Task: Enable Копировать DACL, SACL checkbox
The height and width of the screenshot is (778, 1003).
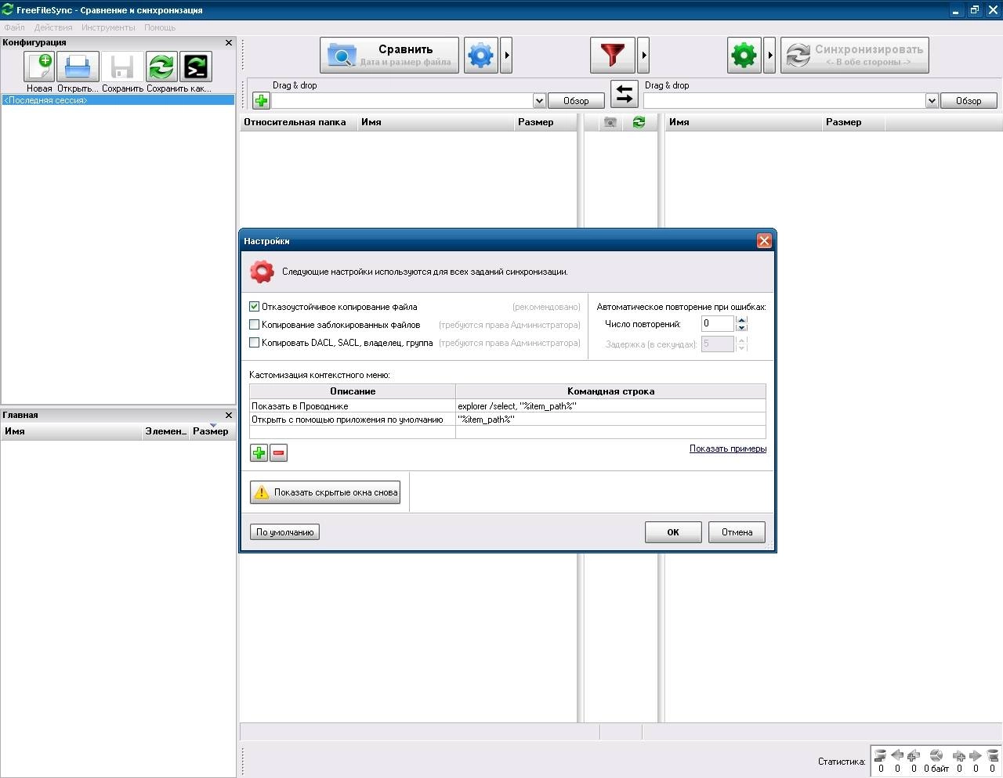Action: click(254, 343)
